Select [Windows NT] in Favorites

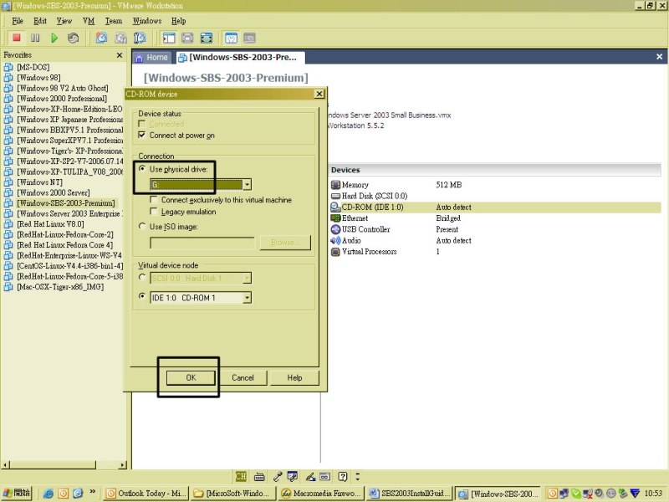click(x=39, y=182)
